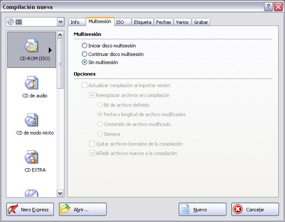Image resolution: width=285 pixels, height=222 pixels.
Task: Toggle Añadir archivos nuevos a la compilación
Action: pyautogui.click(x=92, y=153)
